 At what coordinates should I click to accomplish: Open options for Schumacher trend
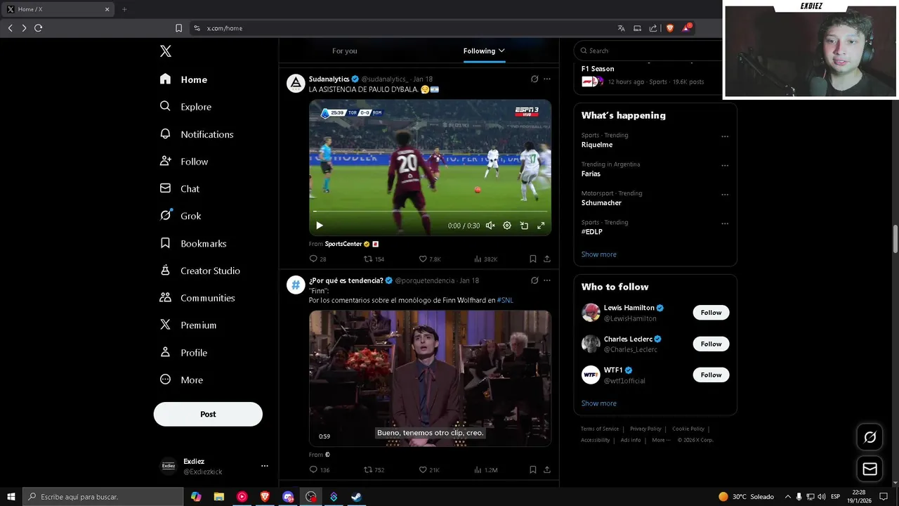tap(725, 195)
